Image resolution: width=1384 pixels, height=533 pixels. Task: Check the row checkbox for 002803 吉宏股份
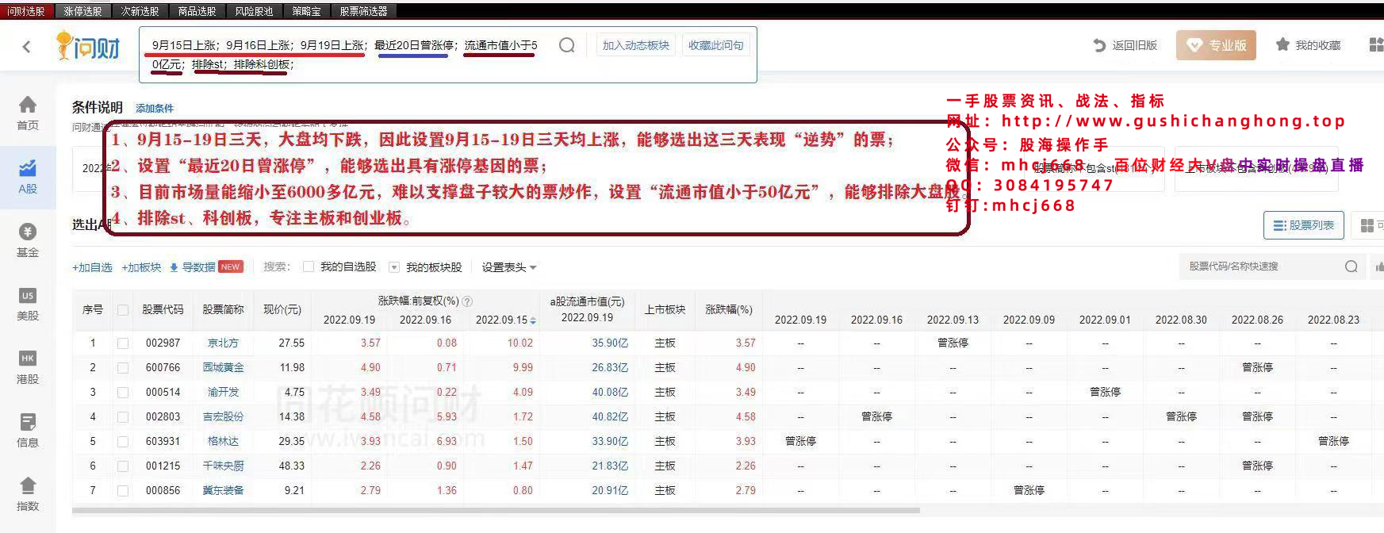123,417
